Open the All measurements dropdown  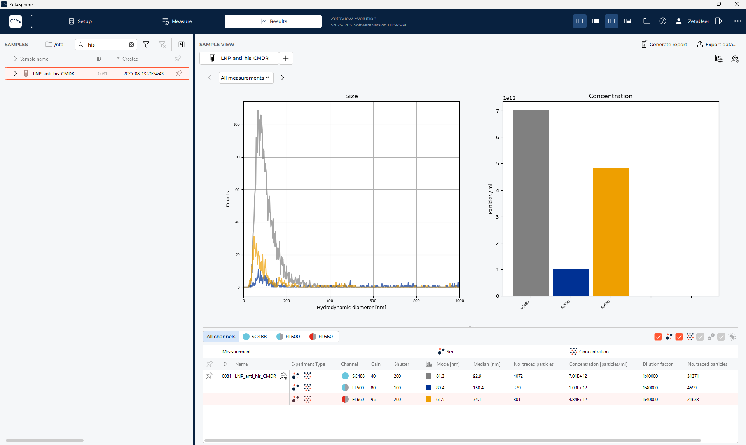point(246,78)
